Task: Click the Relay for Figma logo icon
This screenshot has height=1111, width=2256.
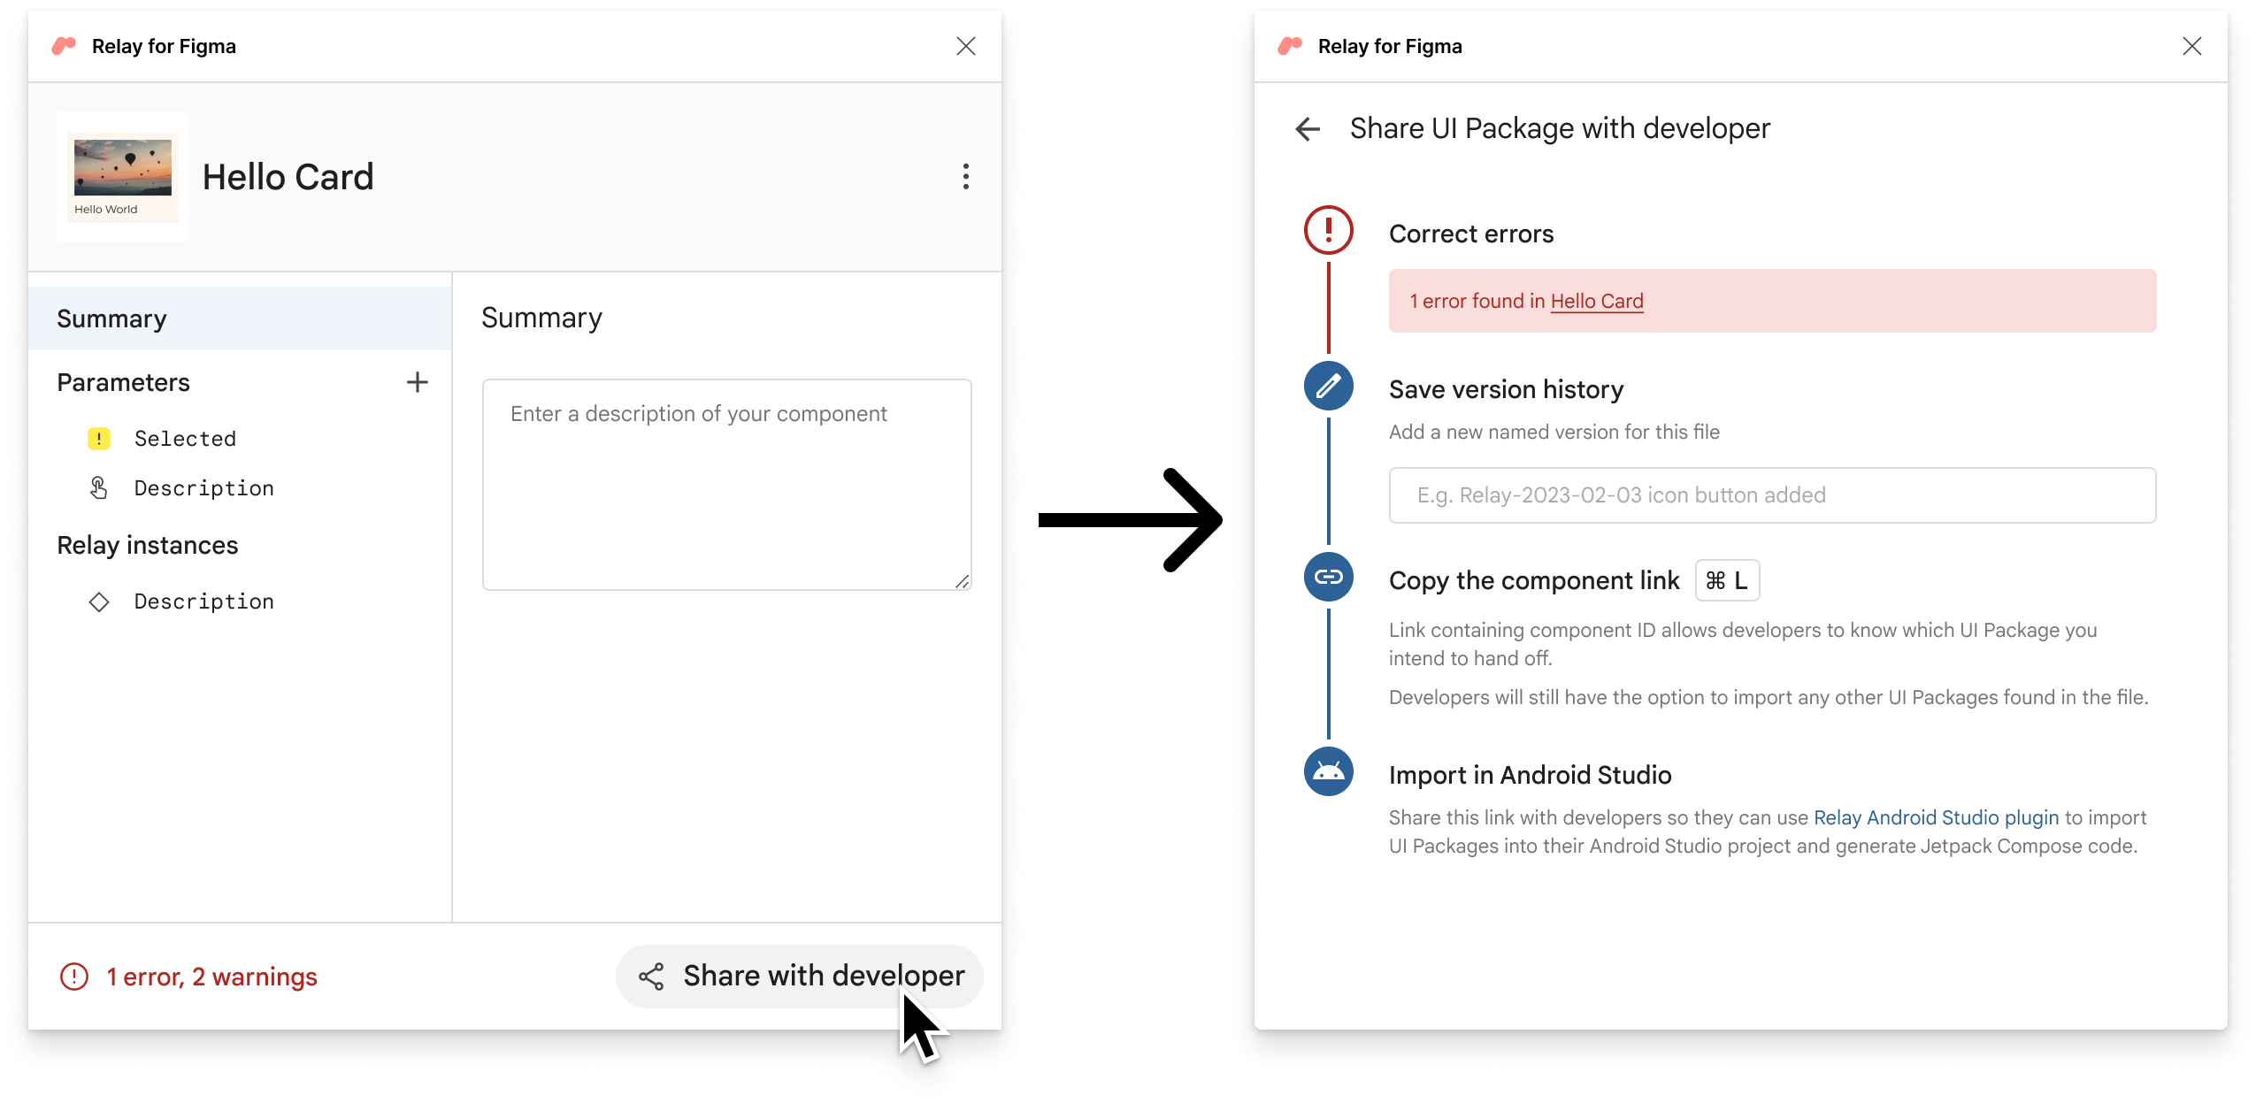Action: click(x=66, y=44)
